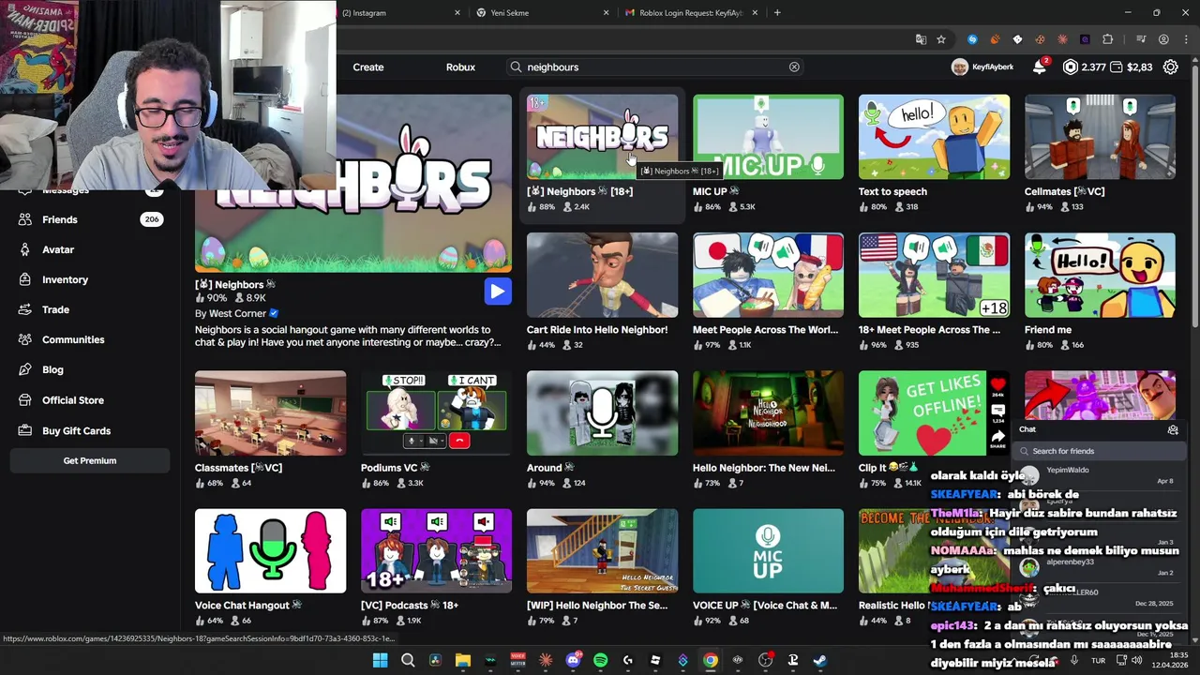
Task: Open Discord from the taskbar
Action: (573, 660)
